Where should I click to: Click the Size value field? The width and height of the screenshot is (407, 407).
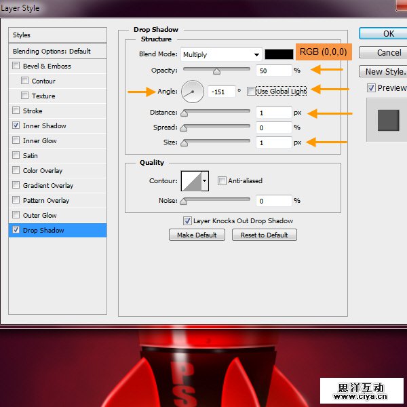(274, 142)
